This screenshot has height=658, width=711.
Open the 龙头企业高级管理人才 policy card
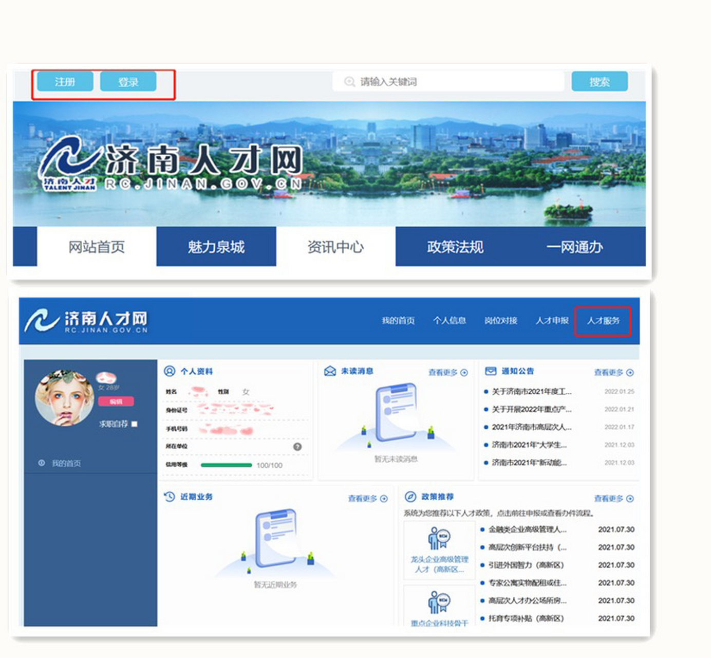pyautogui.click(x=440, y=550)
